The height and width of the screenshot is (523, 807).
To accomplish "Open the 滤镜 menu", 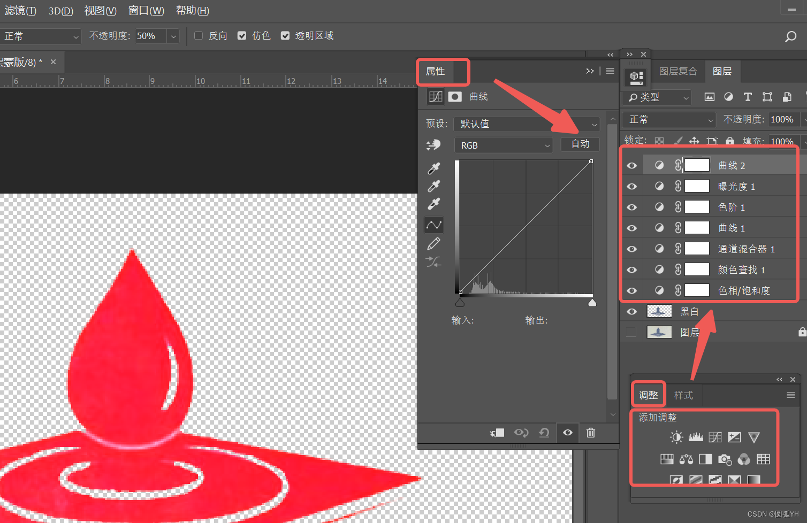I will click(x=20, y=10).
